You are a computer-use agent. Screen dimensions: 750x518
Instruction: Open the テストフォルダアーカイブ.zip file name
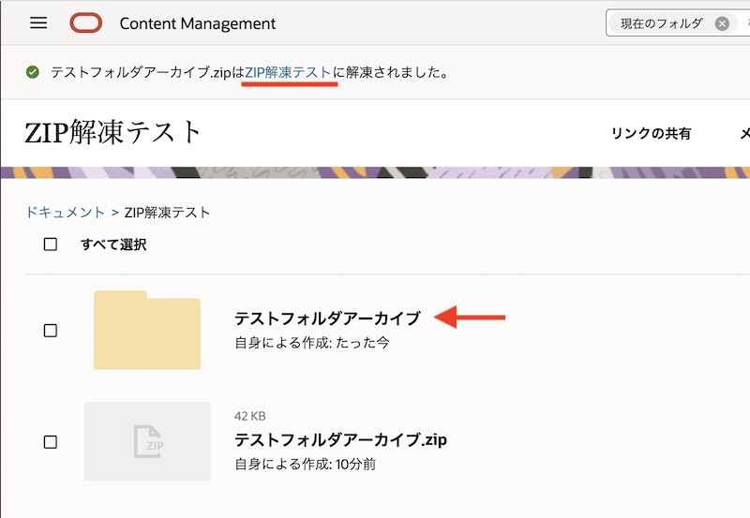click(x=340, y=439)
